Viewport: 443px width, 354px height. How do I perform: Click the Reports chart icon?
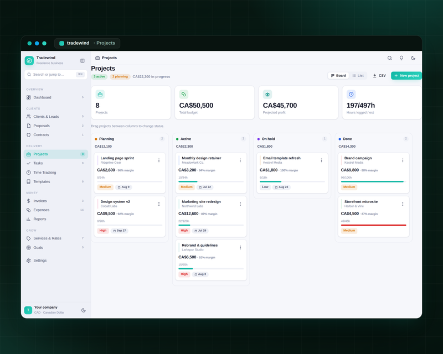tap(29, 219)
